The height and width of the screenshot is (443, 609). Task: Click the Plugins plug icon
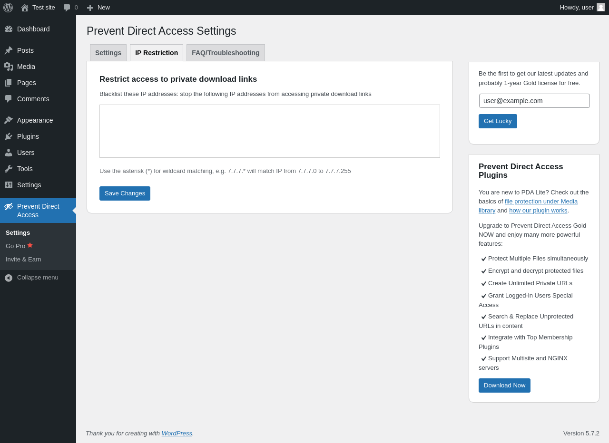point(9,136)
